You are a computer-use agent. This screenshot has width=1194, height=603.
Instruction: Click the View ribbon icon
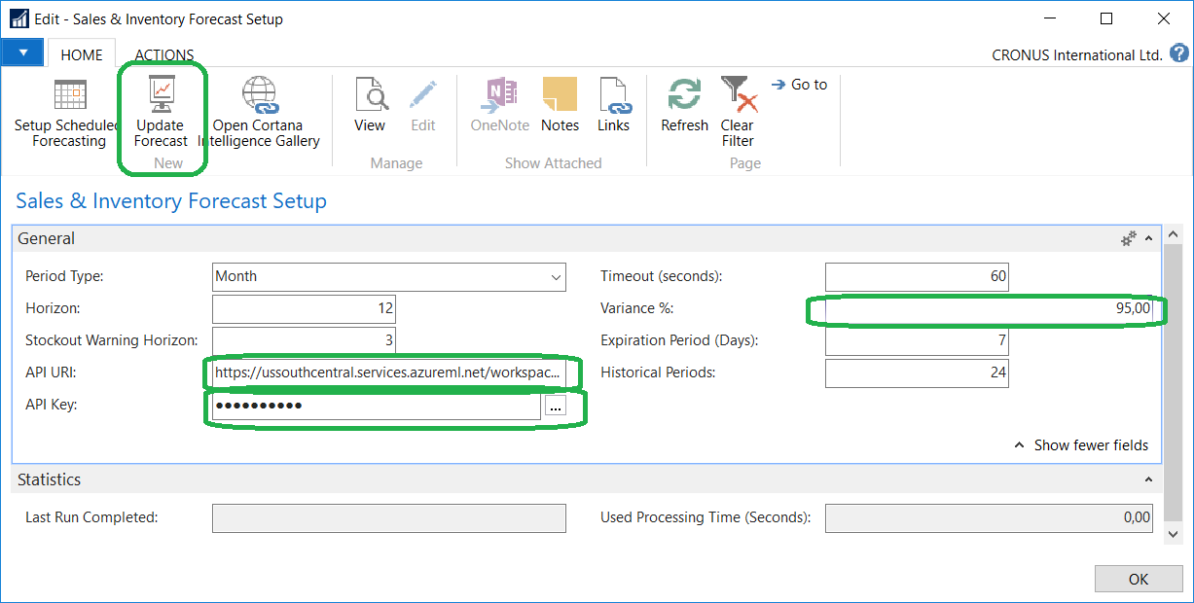[370, 96]
